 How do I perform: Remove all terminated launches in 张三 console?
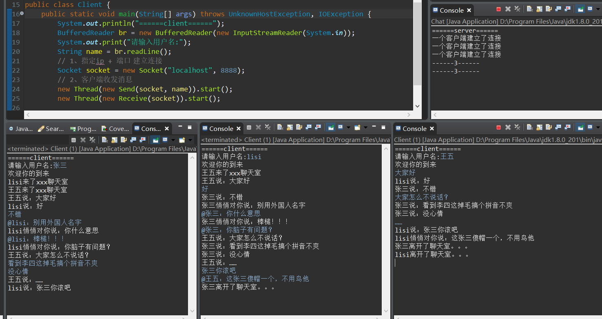point(93,140)
